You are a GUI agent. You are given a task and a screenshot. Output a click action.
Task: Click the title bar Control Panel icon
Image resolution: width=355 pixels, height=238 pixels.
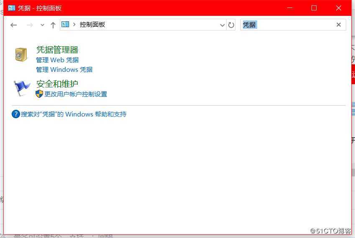point(11,8)
